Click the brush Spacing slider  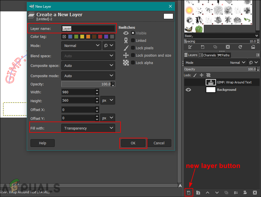[220, 41]
